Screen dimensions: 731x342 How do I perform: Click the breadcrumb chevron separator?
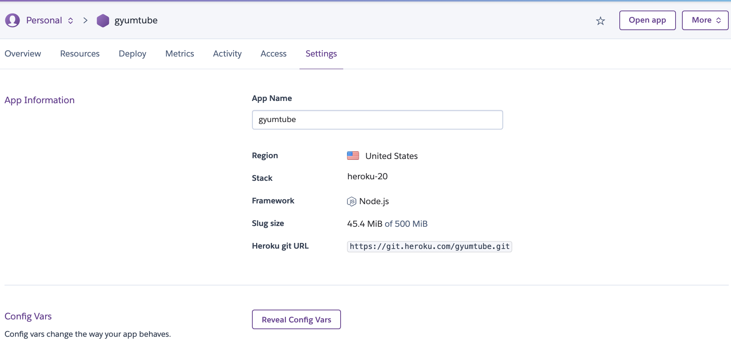pyautogui.click(x=85, y=20)
